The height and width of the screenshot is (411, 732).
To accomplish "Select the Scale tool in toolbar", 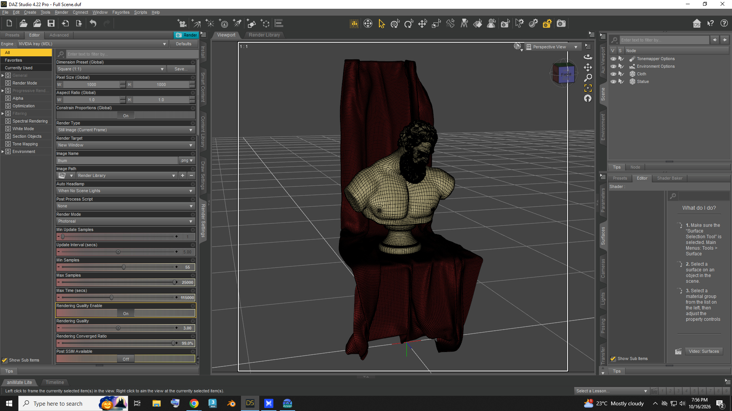I will [x=436, y=24].
